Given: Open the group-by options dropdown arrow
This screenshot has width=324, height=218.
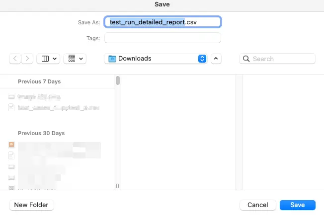Looking at the screenshot, I should pyautogui.click(x=81, y=59).
